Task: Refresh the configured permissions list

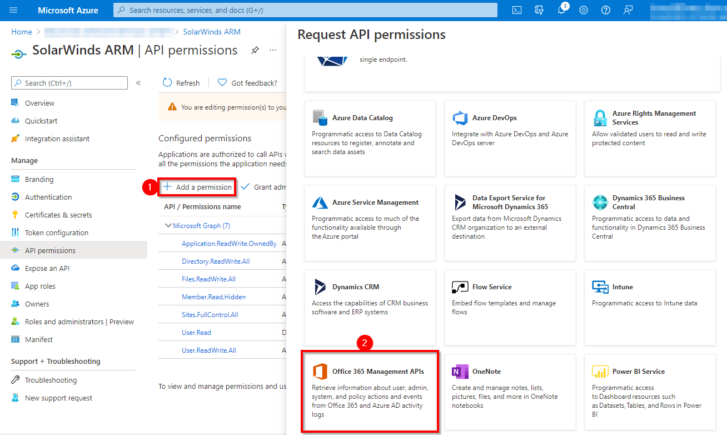Action: click(x=181, y=82)
